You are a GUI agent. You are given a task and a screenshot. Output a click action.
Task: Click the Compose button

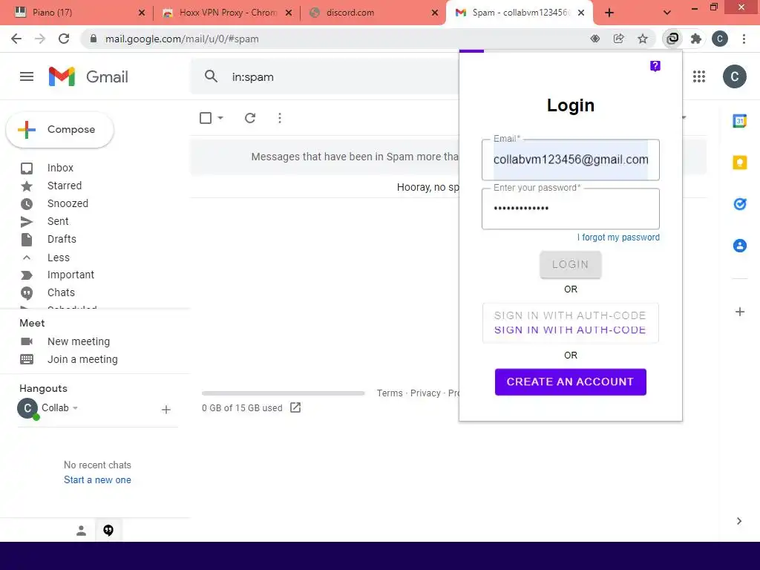pyautogui.click(x=60, y=129)
